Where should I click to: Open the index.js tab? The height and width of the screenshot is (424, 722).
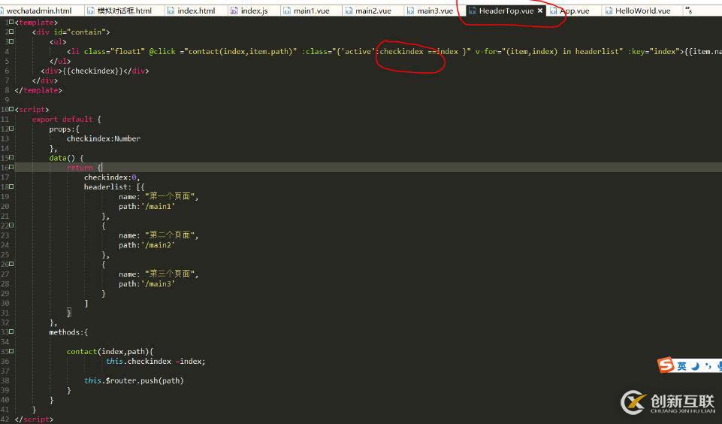pyautogui.click(x=253, y=11)
